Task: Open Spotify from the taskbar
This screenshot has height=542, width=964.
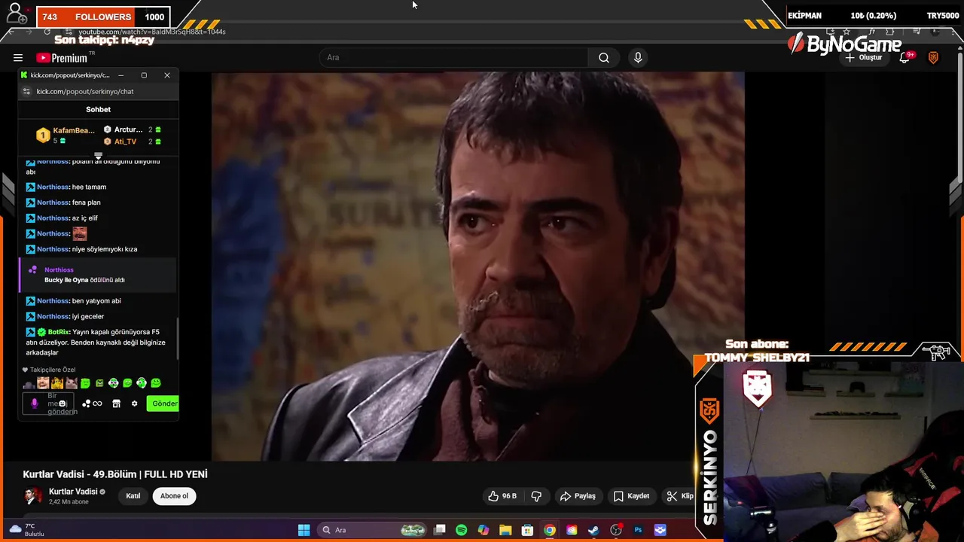Action: pos(462,530)
